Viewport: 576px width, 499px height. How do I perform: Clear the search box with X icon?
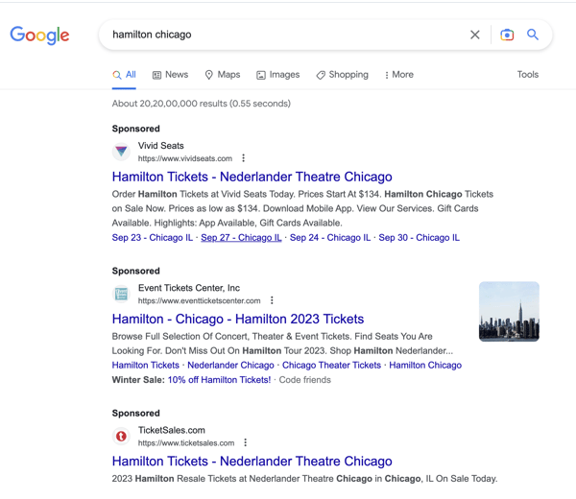tap(475, 35)
